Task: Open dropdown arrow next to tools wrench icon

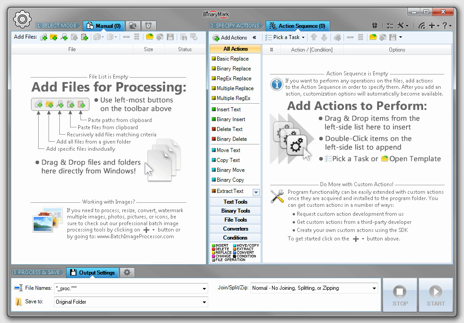Action: 407,26
